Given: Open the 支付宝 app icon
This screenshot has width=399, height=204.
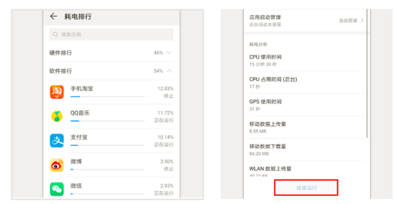Looking at the screenshot, I should click(x=57, y=141).
